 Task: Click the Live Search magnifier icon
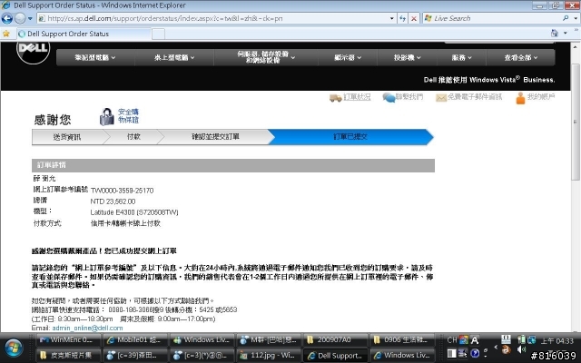coord(566,18)
